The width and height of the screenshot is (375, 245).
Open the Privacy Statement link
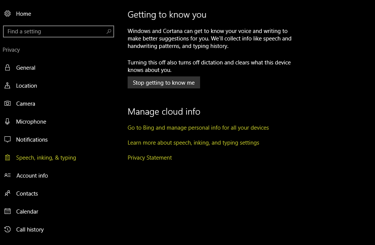[x=150, y=158]
